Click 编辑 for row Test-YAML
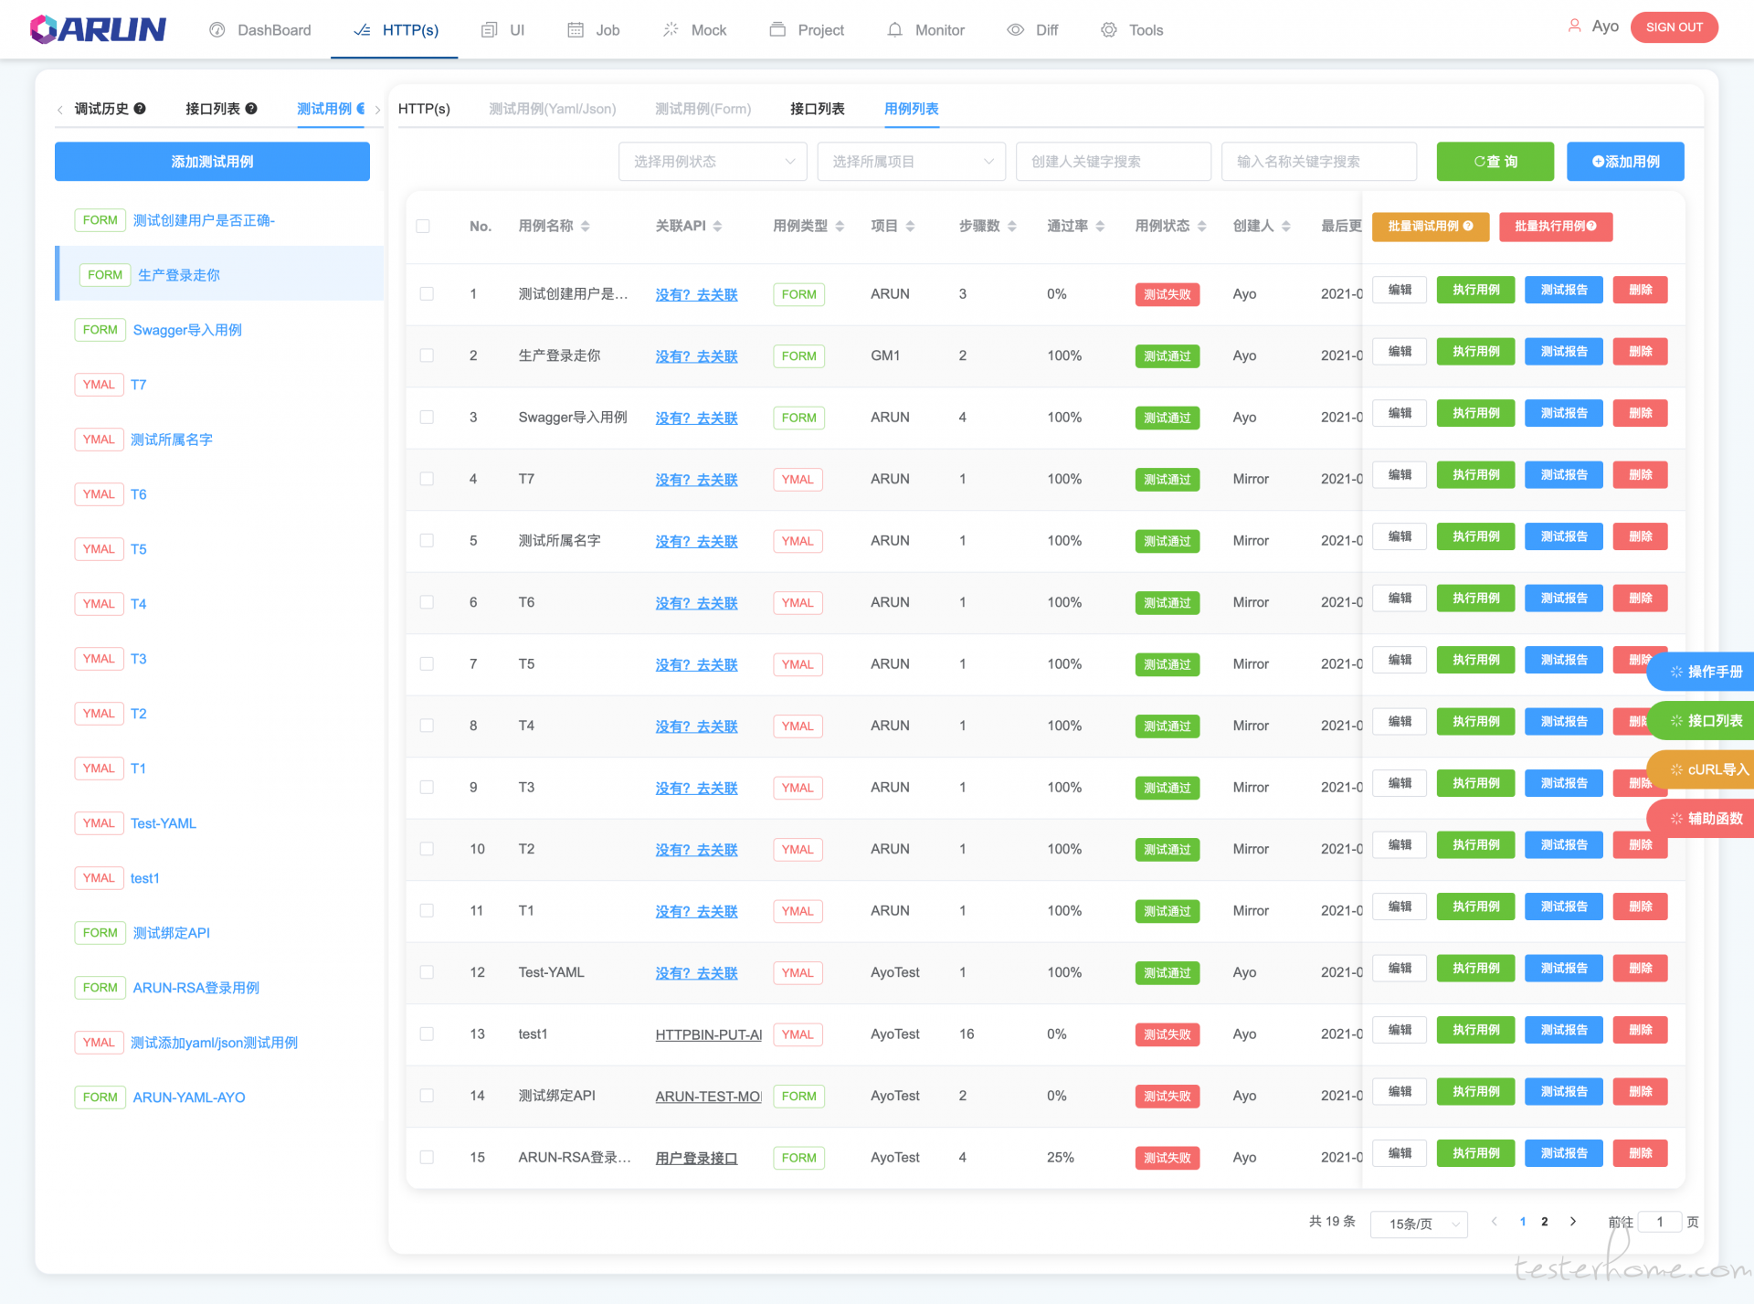 (x=1400, y=969)
